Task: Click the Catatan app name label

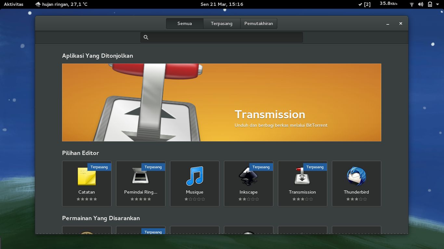Action: 87,192
